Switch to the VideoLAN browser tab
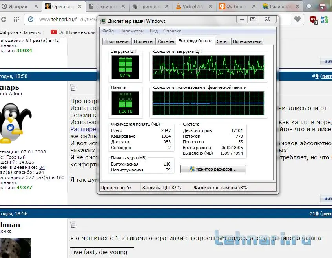This screenshot has height=258, width=332. coord(194,6)
